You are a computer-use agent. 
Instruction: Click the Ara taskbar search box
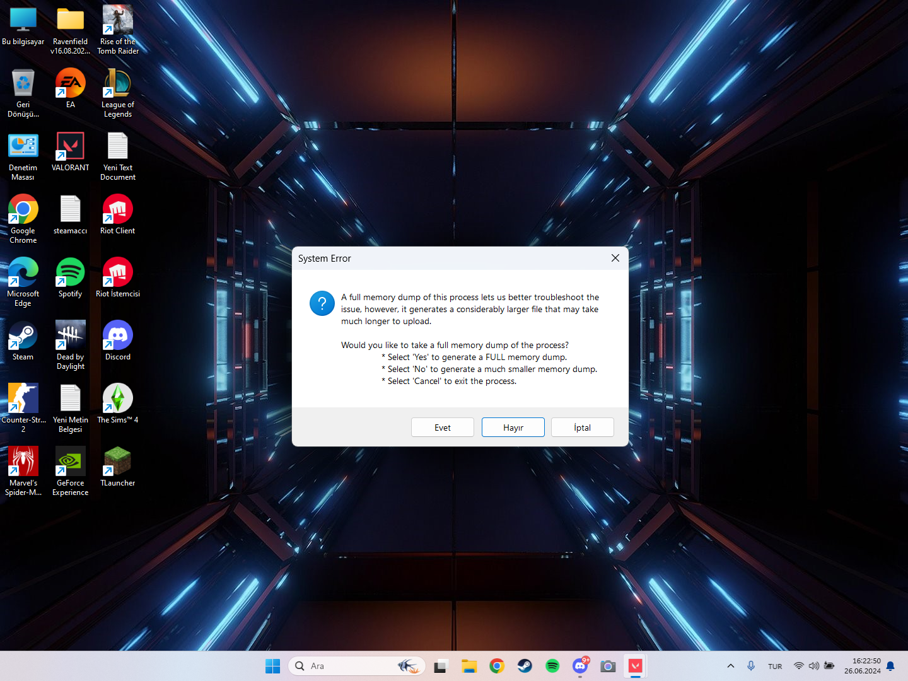[357, 666]
